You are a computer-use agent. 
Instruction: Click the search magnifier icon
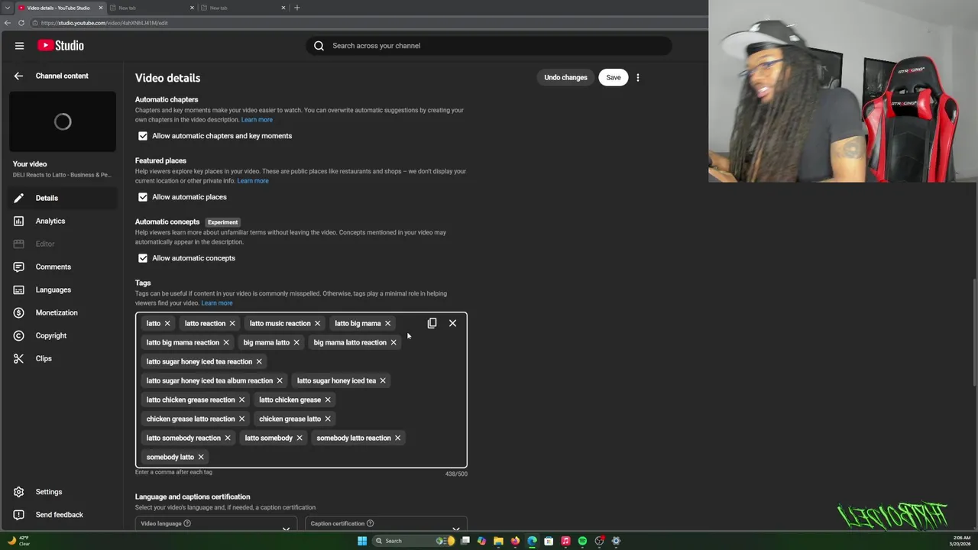click(319, 46)
